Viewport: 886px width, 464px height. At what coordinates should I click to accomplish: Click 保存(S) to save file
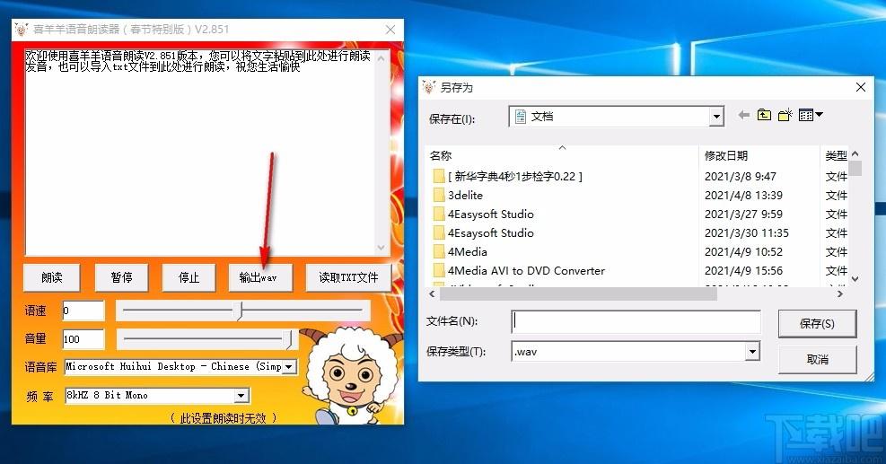(817, 323)
